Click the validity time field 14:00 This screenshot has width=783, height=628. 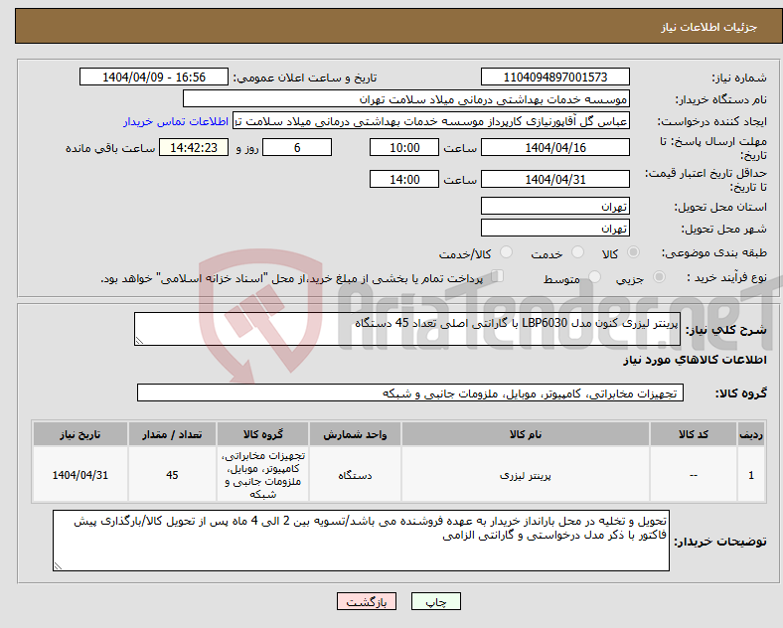pyautogui.click(x=404, y=179)
